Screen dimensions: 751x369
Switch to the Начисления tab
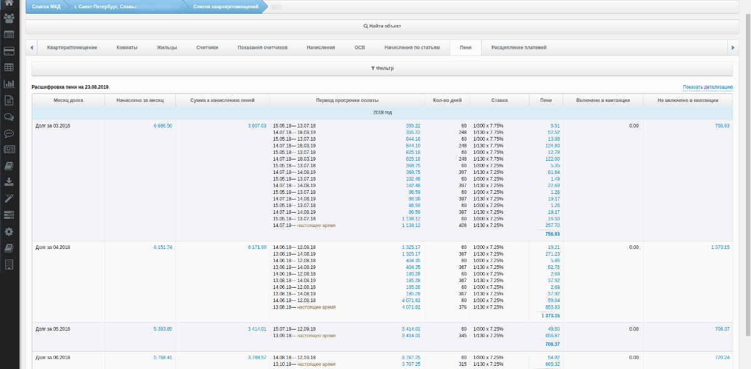[320, 48]
